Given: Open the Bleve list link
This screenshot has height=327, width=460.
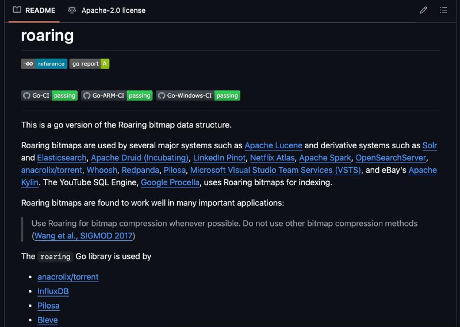Looking at the screenshot, I should 48,320.
